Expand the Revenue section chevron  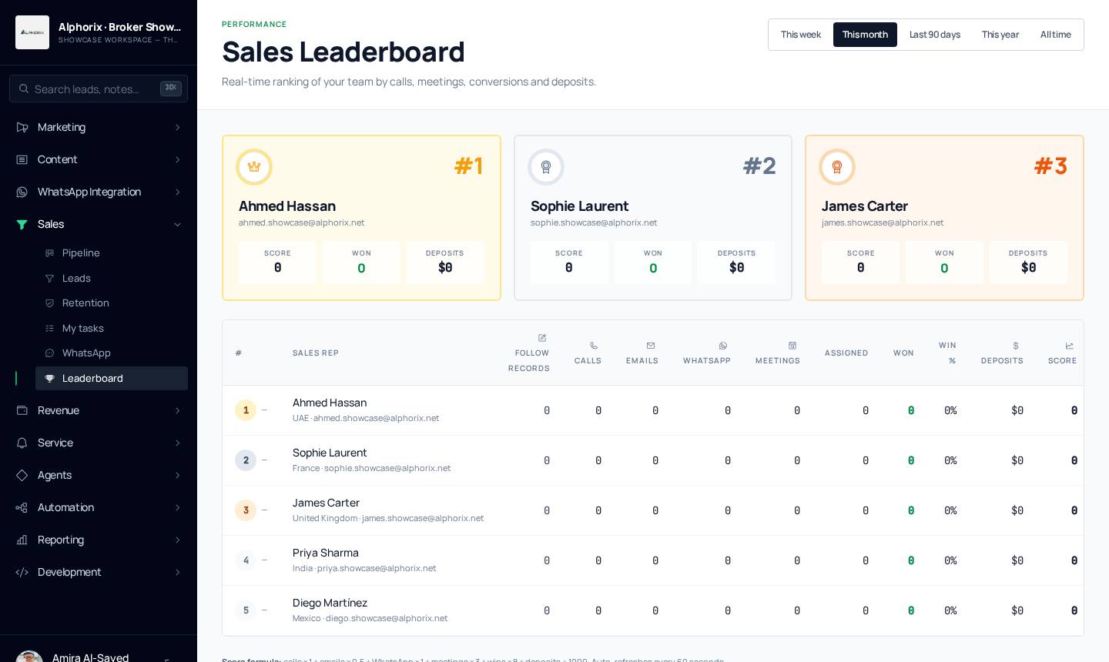pos(178,410)
